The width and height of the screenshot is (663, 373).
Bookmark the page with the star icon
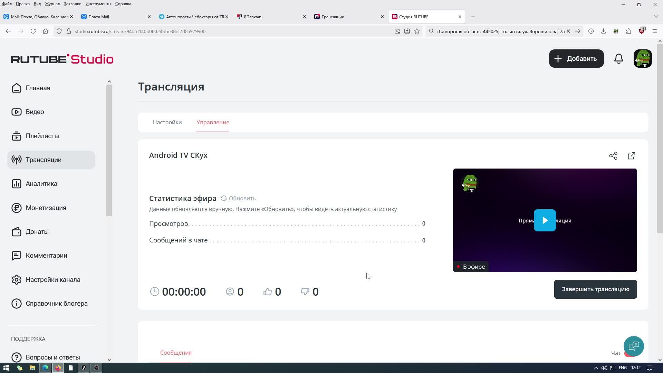[x=417, y=31]
